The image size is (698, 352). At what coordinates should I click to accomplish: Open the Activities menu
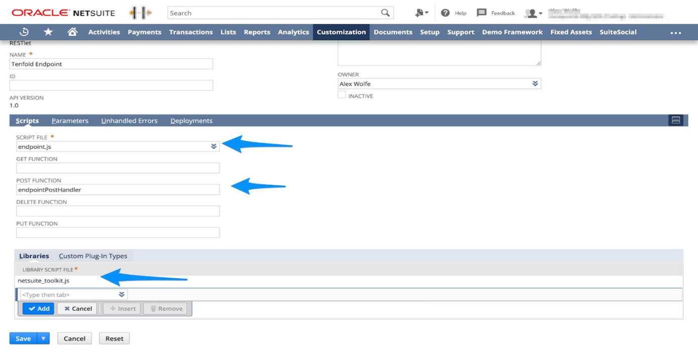pos(104,32)
